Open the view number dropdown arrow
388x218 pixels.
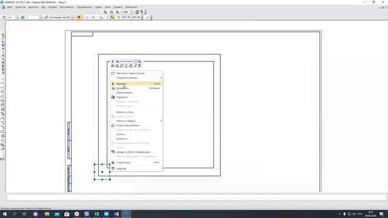point(41,18)
